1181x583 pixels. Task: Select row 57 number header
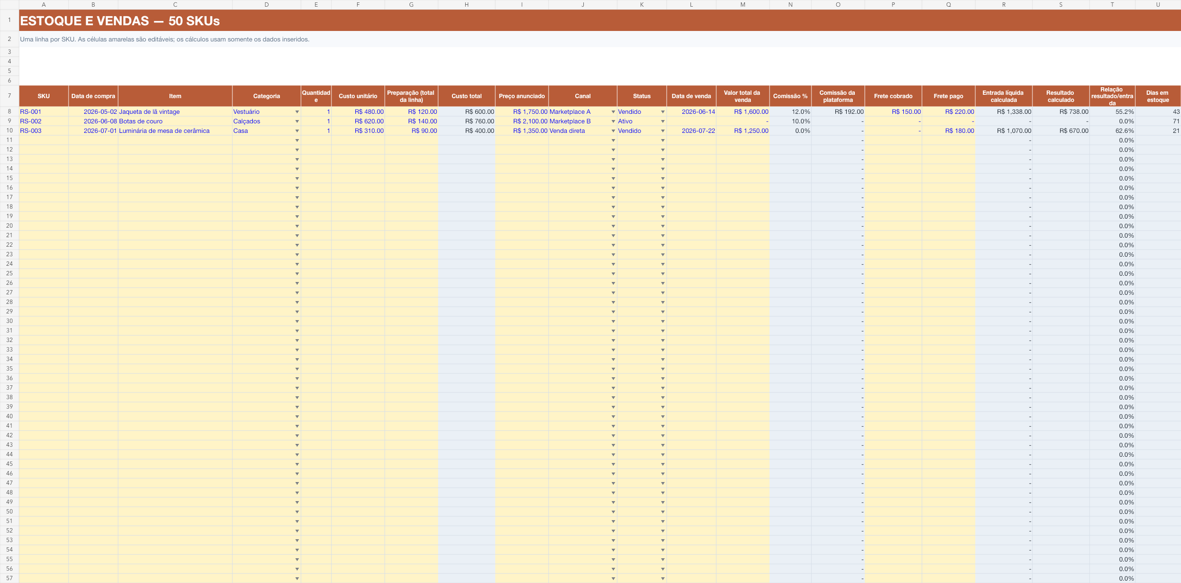pyautogui.click(x=10, y=578)
